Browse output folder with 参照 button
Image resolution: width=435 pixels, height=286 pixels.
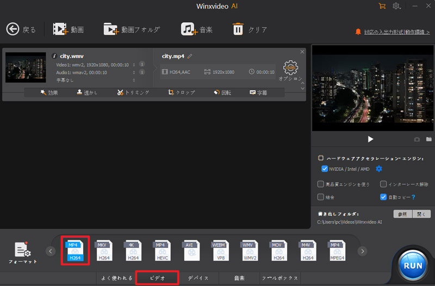pyautogui.click(x=402, y=214)
